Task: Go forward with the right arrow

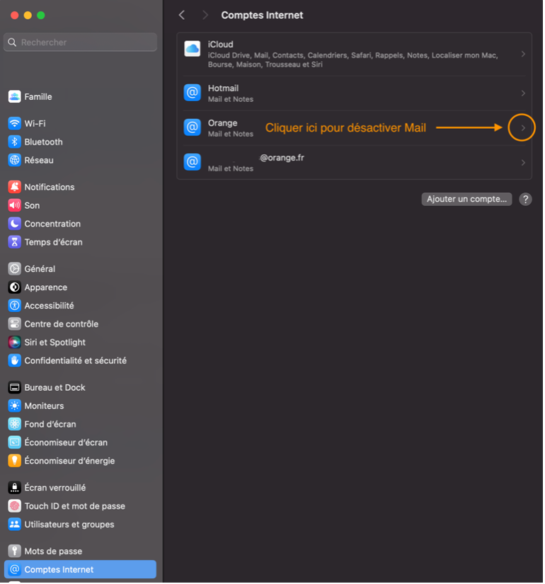Action: click(x=205, y=16)
